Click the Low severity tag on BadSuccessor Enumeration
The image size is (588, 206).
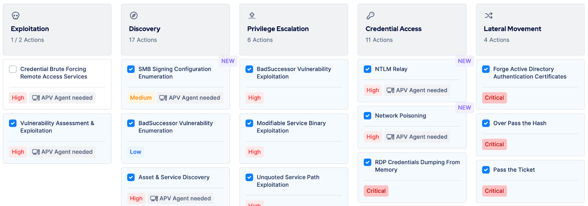click(x=135, y=152)
